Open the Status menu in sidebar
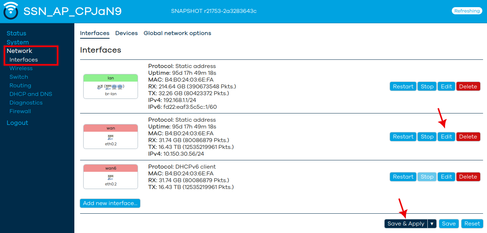Image resolution: width=487 pixels, height=233 pixels. 17,33
